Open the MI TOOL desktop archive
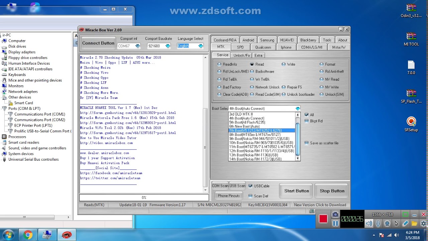 (x=411, y=39)
